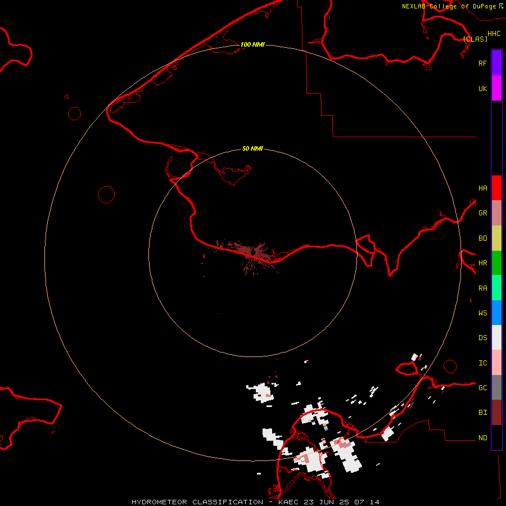Click the [CLAS] legend title
Viewport: 506px width, 506px height.
[475, 39]
